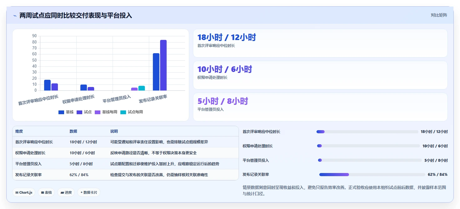Image resolution: width=460 pixels, height=209 pixels.
Task: Click the 数据 table column header
Action: click(73, 131)
